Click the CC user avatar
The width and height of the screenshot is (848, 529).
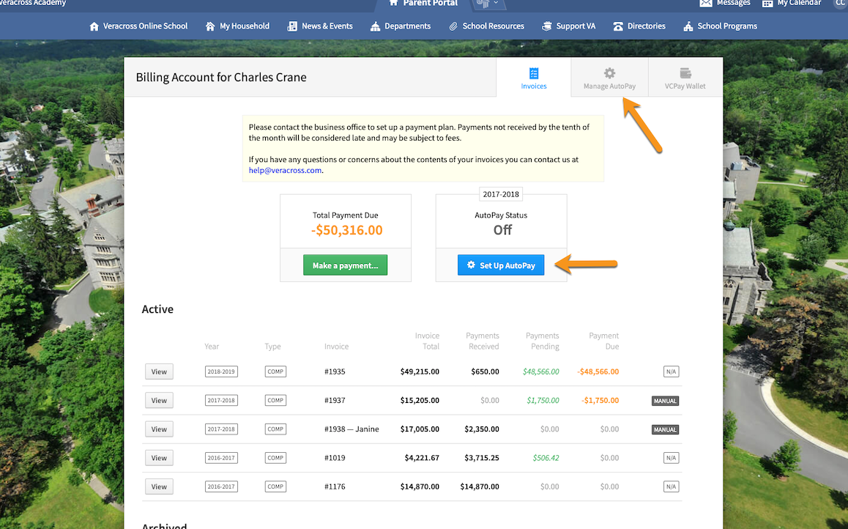point(840,4)
